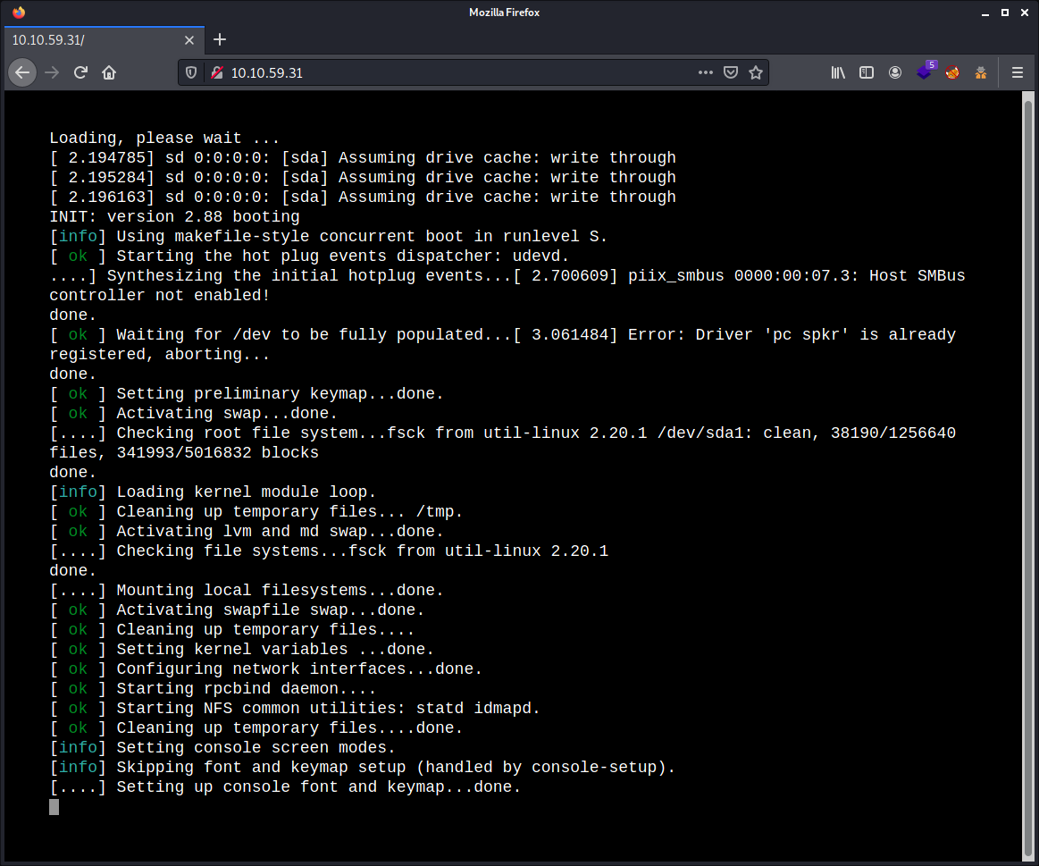
Task: Click 'Setting preliminary keymap...done.' line
Action: (247, 394)
